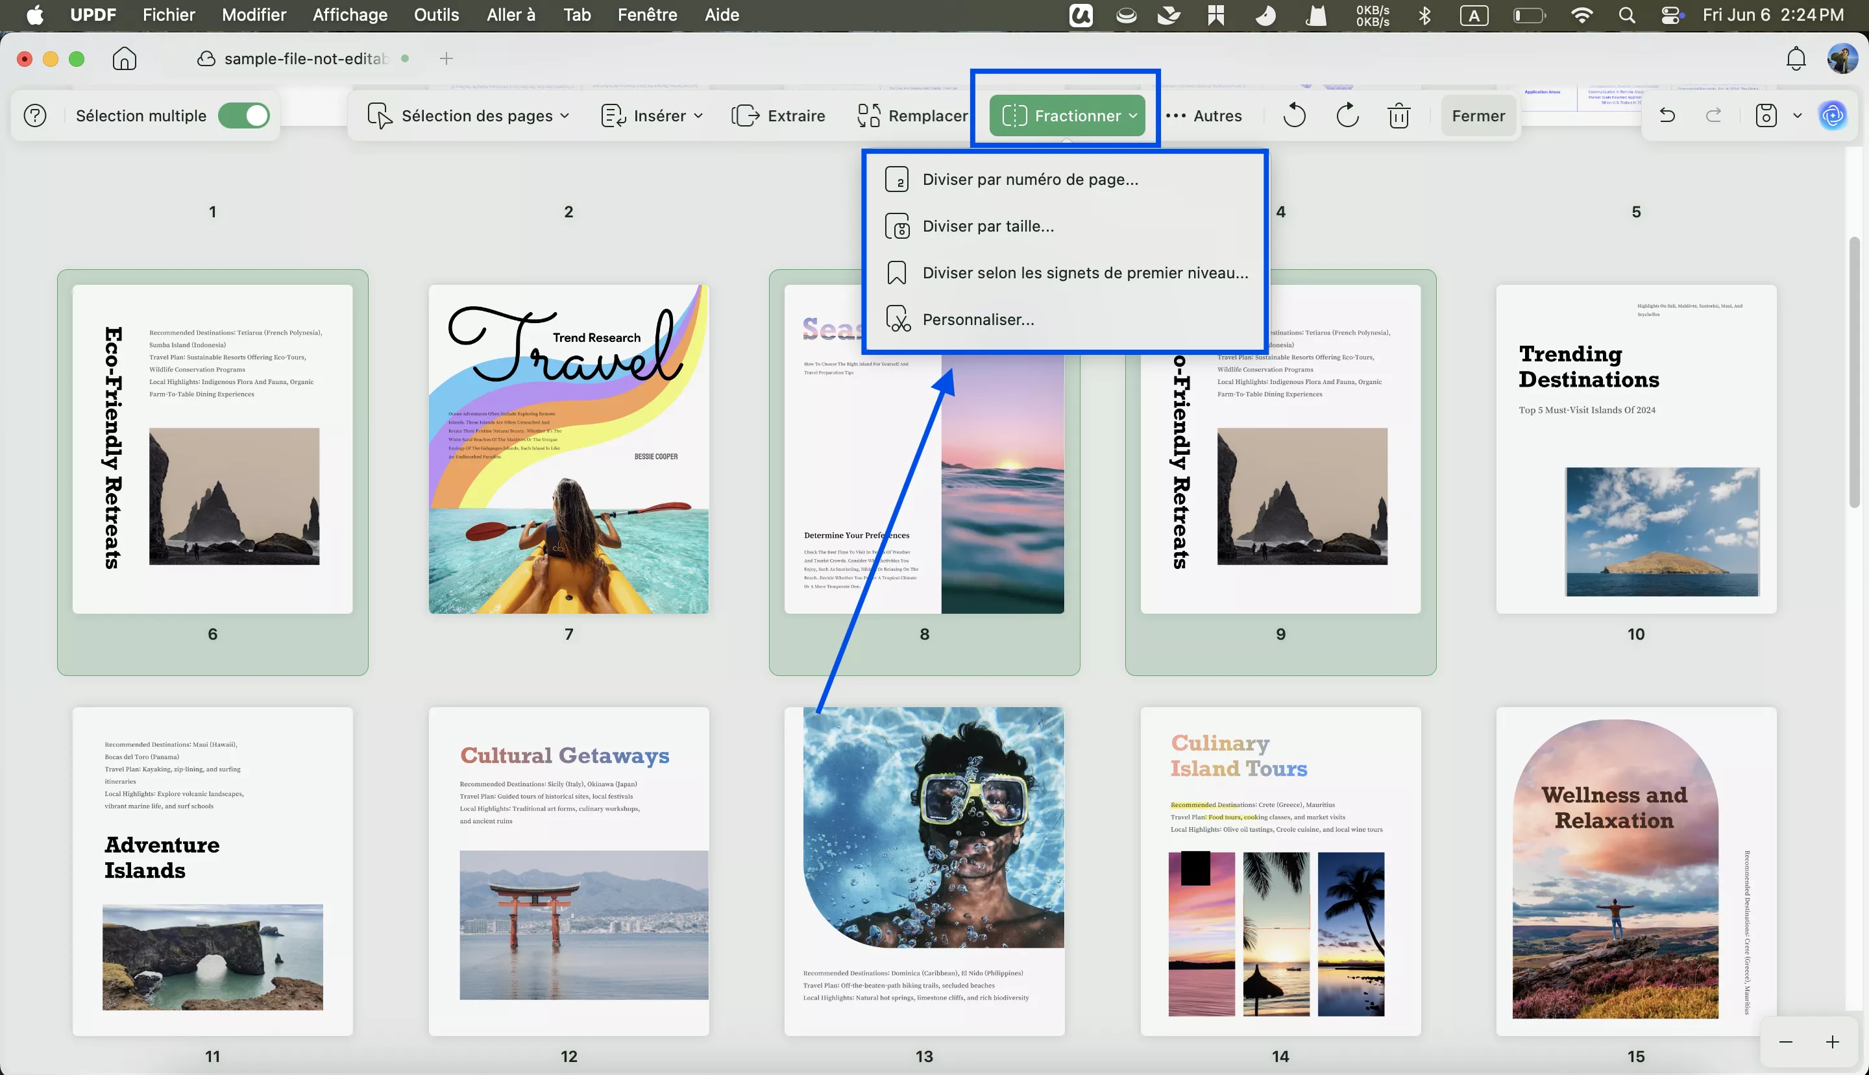Open the Tab menu

577,15
